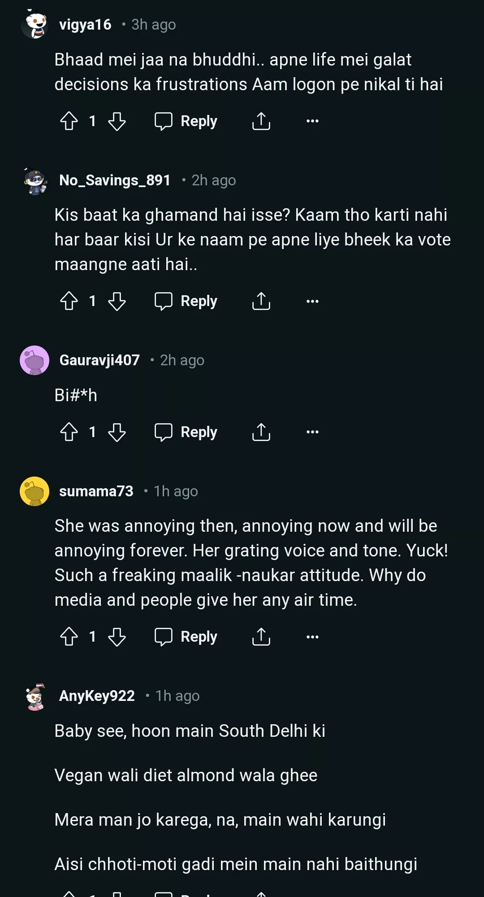484x897 pixels.
Task: Downvote No_Savings_891's comment
Action: point(117,301)
